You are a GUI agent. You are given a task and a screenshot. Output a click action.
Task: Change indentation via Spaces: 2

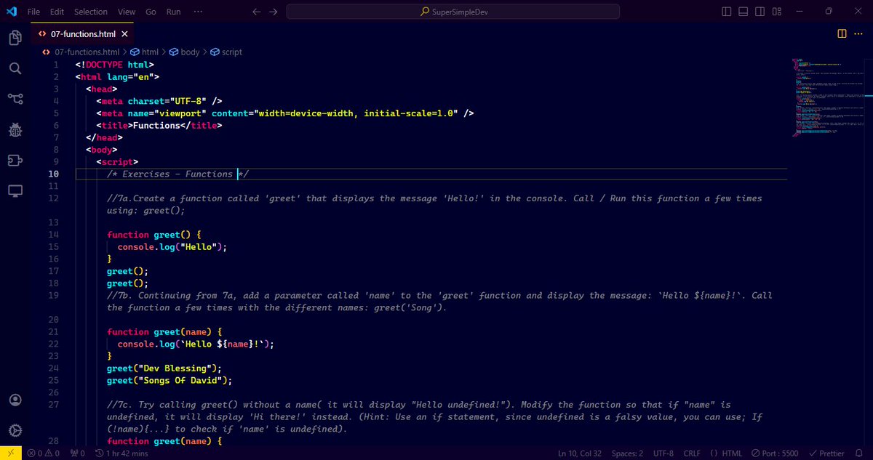tap(627, 453)
